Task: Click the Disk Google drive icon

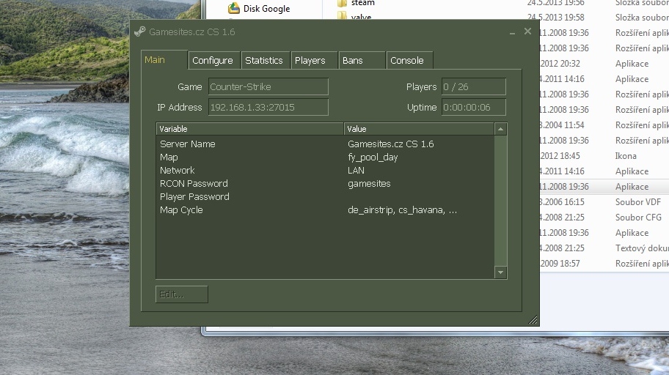Action: tap(234, 9)
